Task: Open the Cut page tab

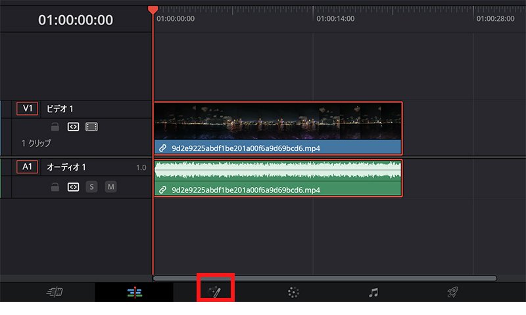Action: tap(55, 292)
